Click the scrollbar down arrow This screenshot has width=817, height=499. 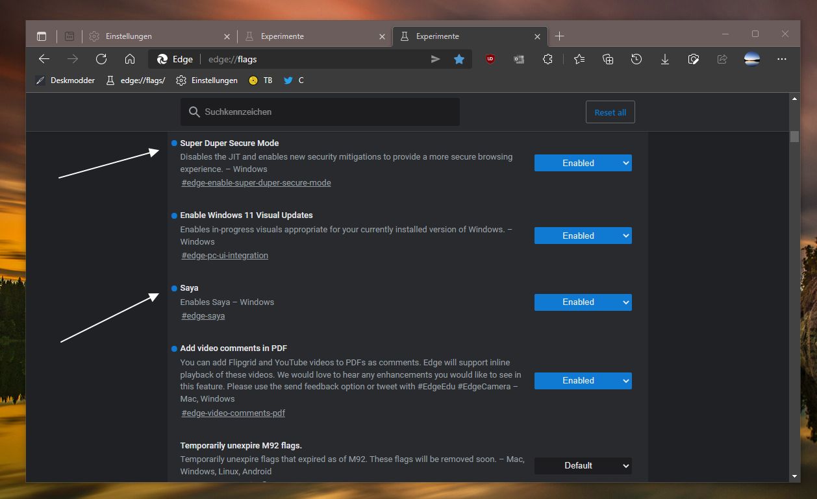(794, 476)
